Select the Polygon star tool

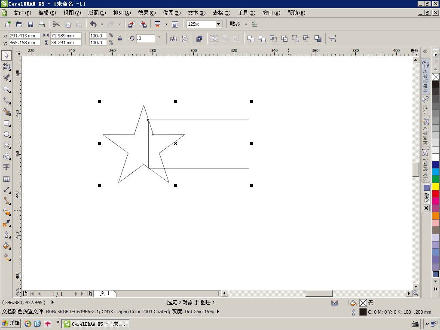pyautogui.click(x=6, y=145)
